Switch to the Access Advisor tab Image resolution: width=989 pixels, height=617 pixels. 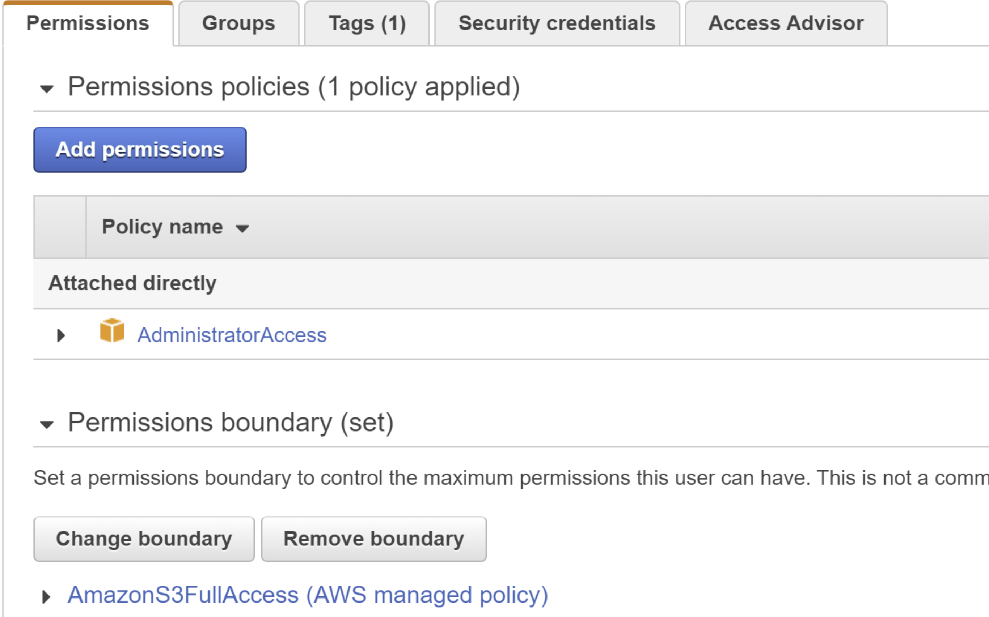(786, 23)
